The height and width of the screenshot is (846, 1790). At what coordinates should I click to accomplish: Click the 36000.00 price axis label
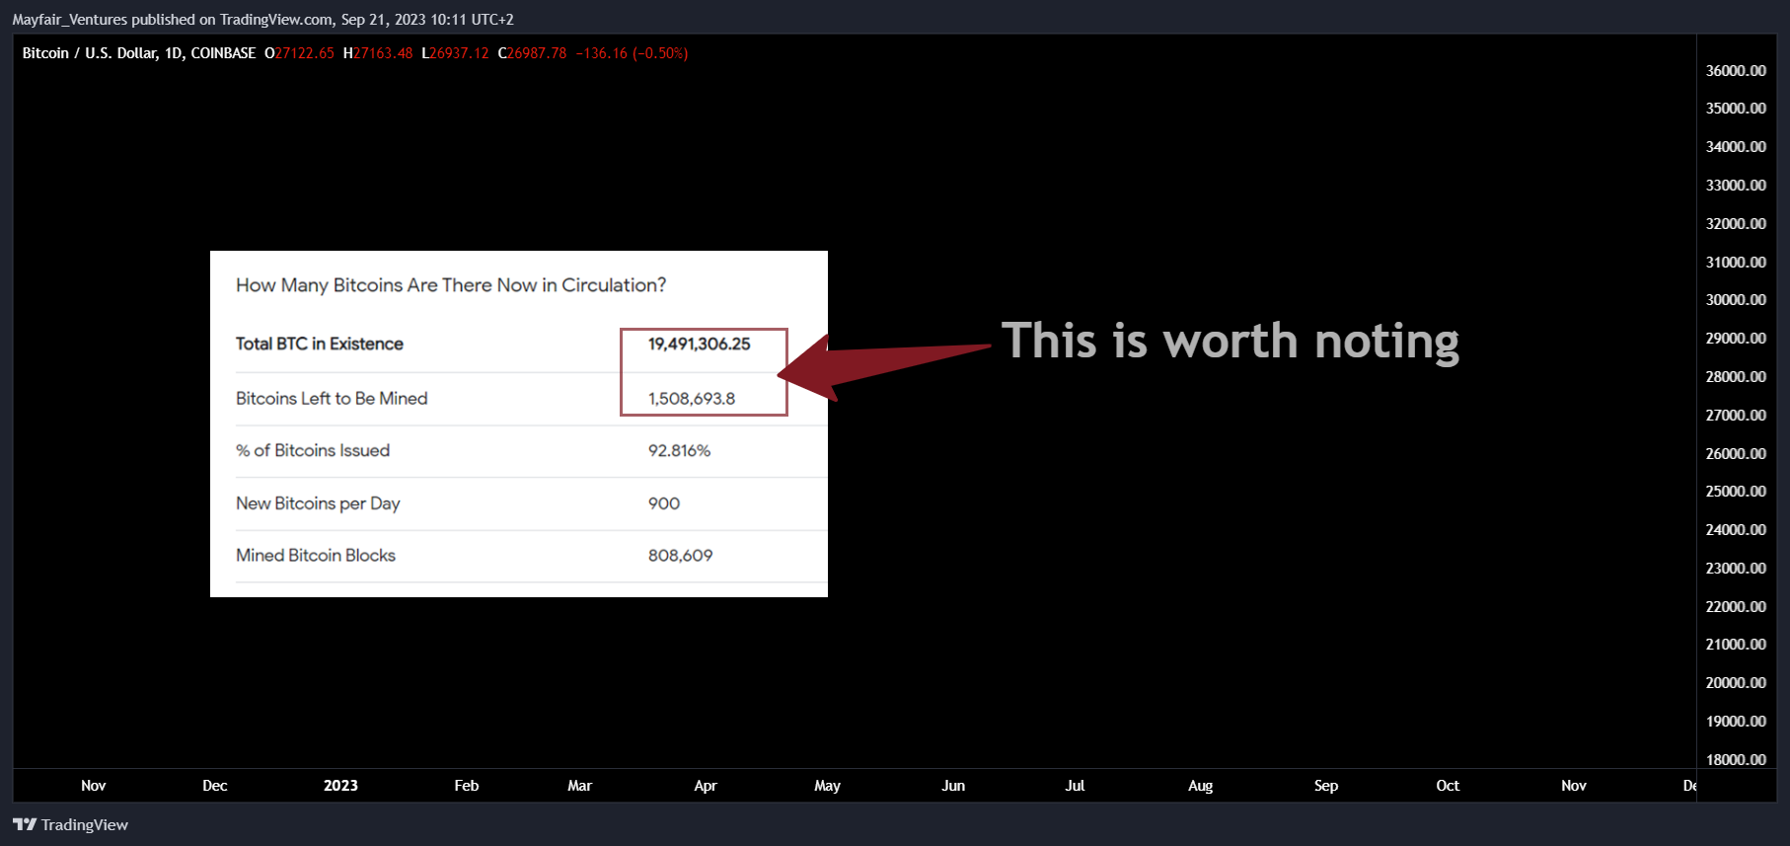[x=1736, y=71]
